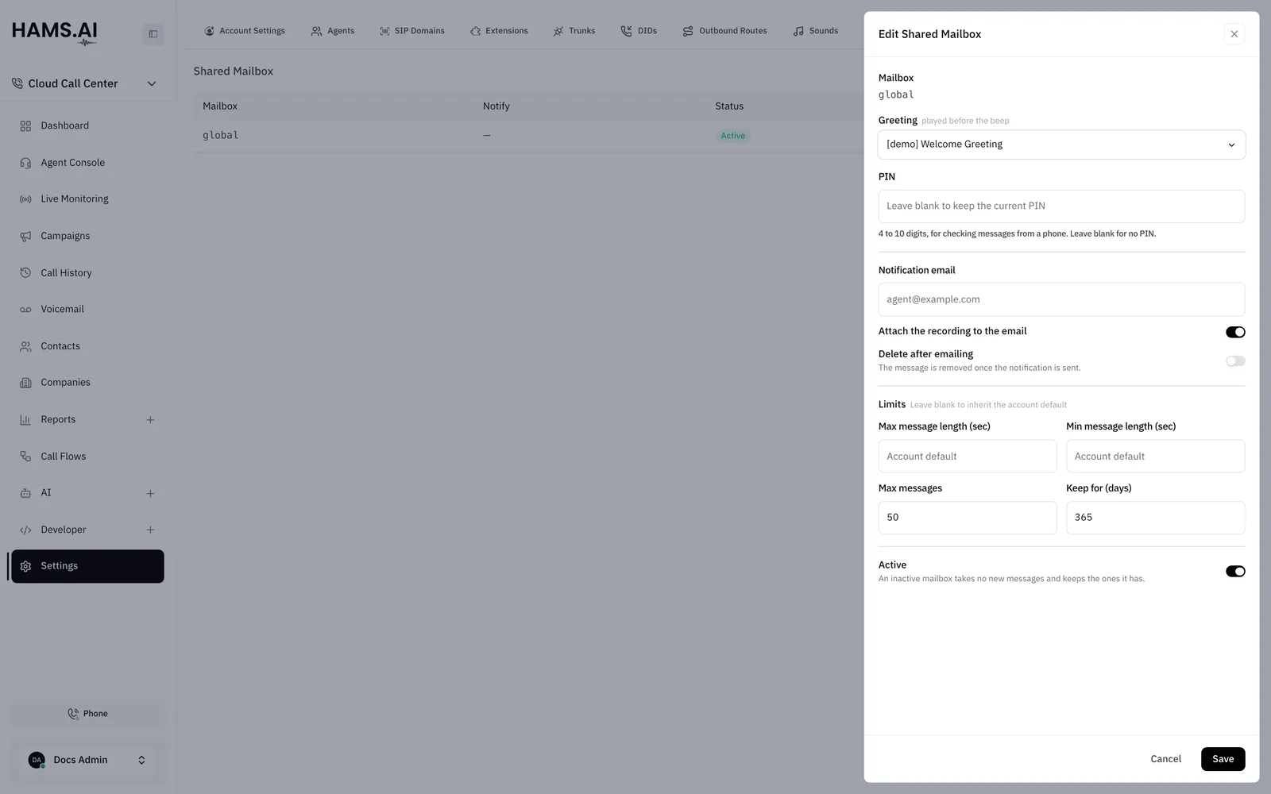Open the Greeting dropdown
The image size is (1271, 794).
tap(1061, 145)
